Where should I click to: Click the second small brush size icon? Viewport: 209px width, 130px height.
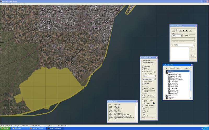pos(181,30)
